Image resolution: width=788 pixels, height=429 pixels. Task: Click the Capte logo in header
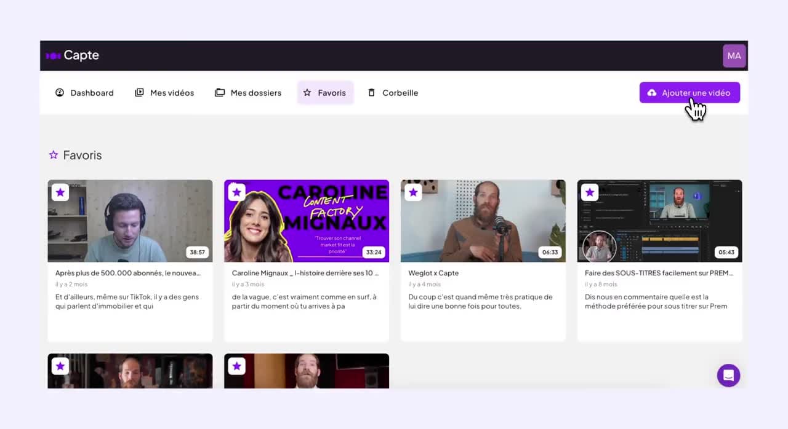(73, 55)
